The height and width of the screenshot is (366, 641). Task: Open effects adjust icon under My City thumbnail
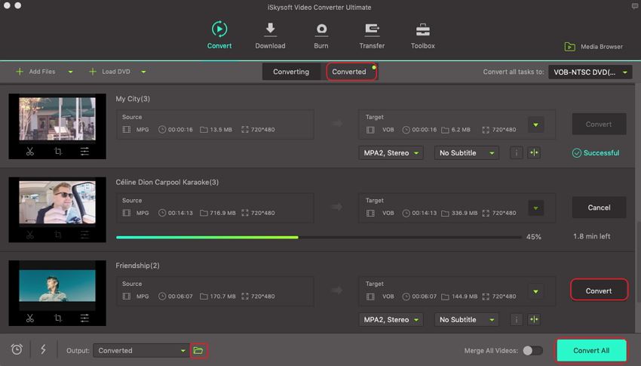[84, 152]
